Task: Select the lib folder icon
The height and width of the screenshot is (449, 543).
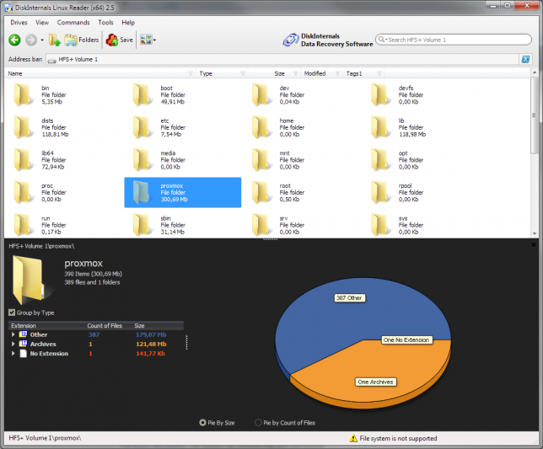Action: (381, 127)
